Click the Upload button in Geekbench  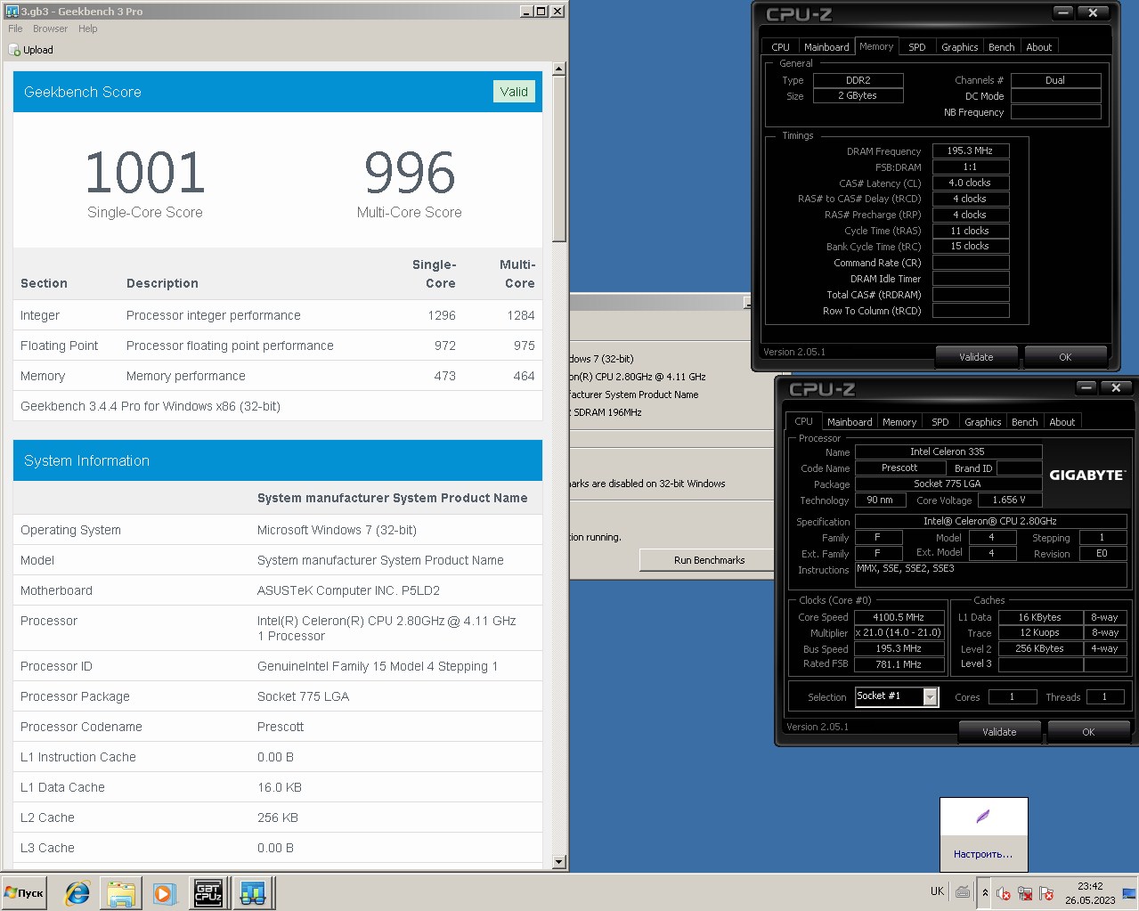[x=31, y=51]
